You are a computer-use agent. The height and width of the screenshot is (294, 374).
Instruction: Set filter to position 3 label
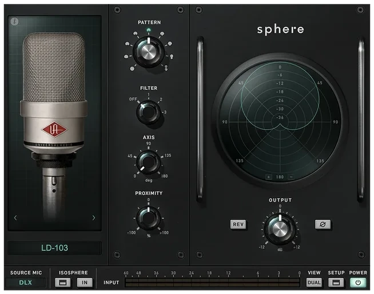click(x=165, y=112)
